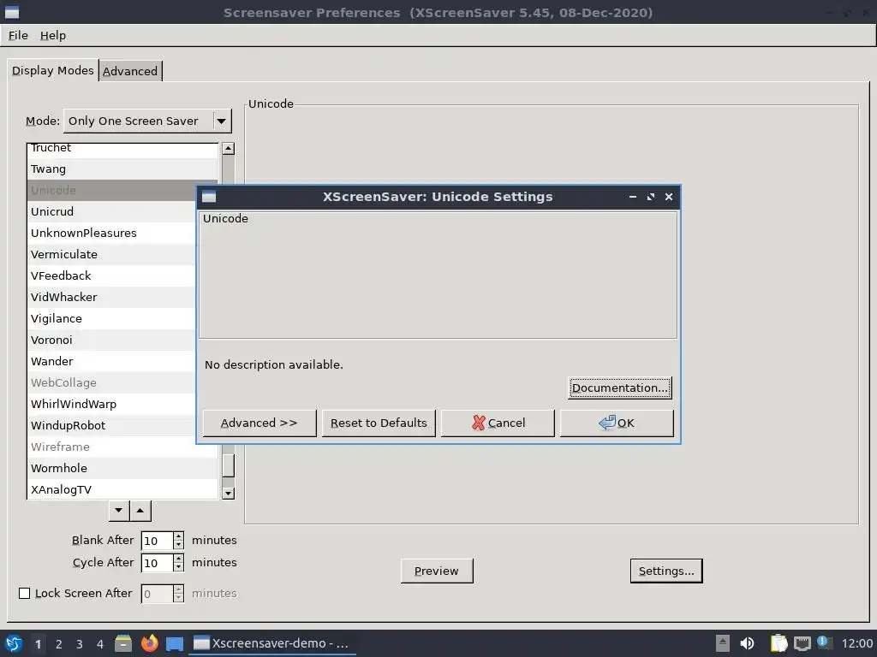
Task: Open the Screensaver Preferences window menu icon
Action: (12, 12)
